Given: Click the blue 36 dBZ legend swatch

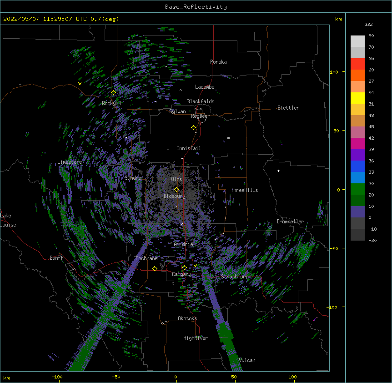Looking at the screenshot, I should [x=357, y=166].
